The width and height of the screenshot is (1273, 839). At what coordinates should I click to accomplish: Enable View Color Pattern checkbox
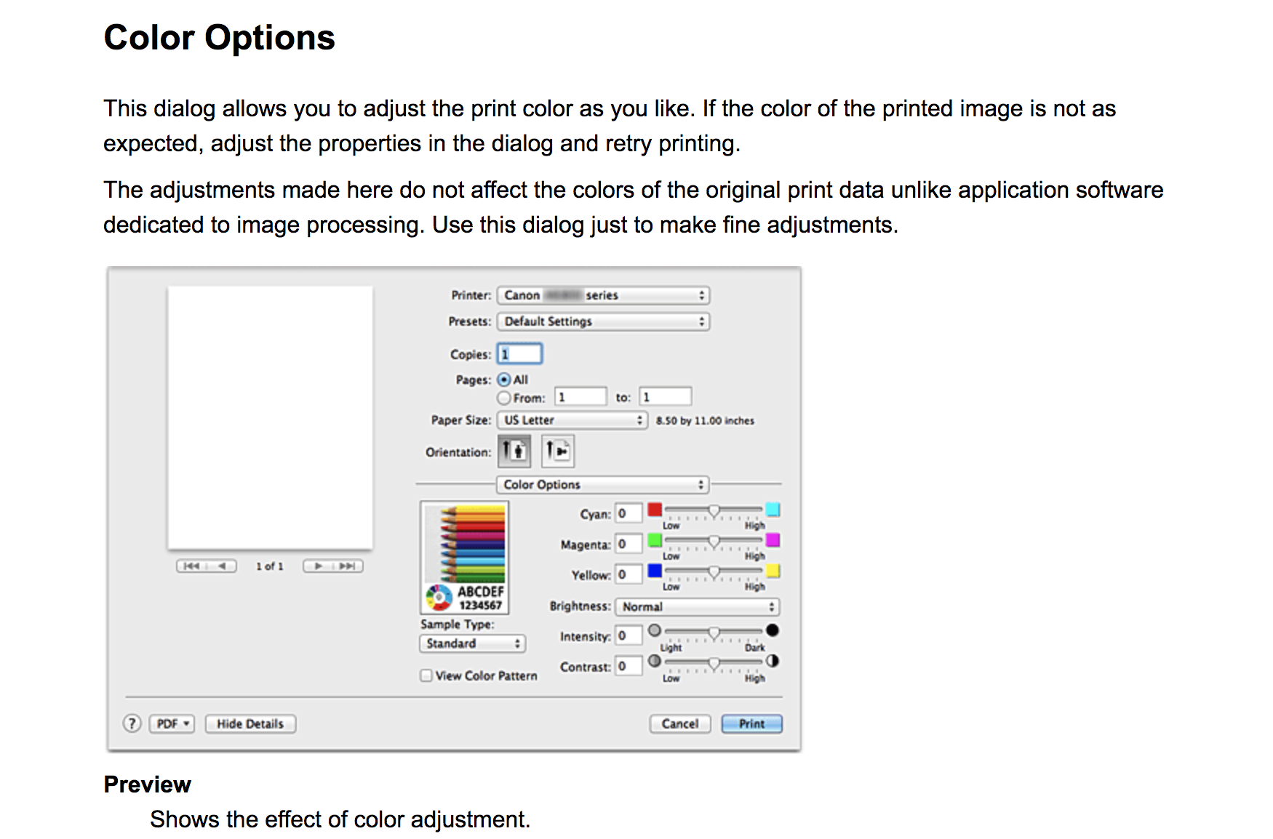[x=426, y=675]
